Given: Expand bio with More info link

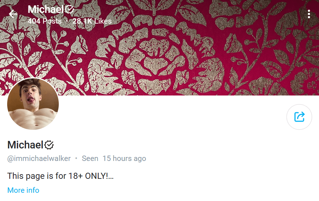Looking at the screenshot, I should click(23, 190).
